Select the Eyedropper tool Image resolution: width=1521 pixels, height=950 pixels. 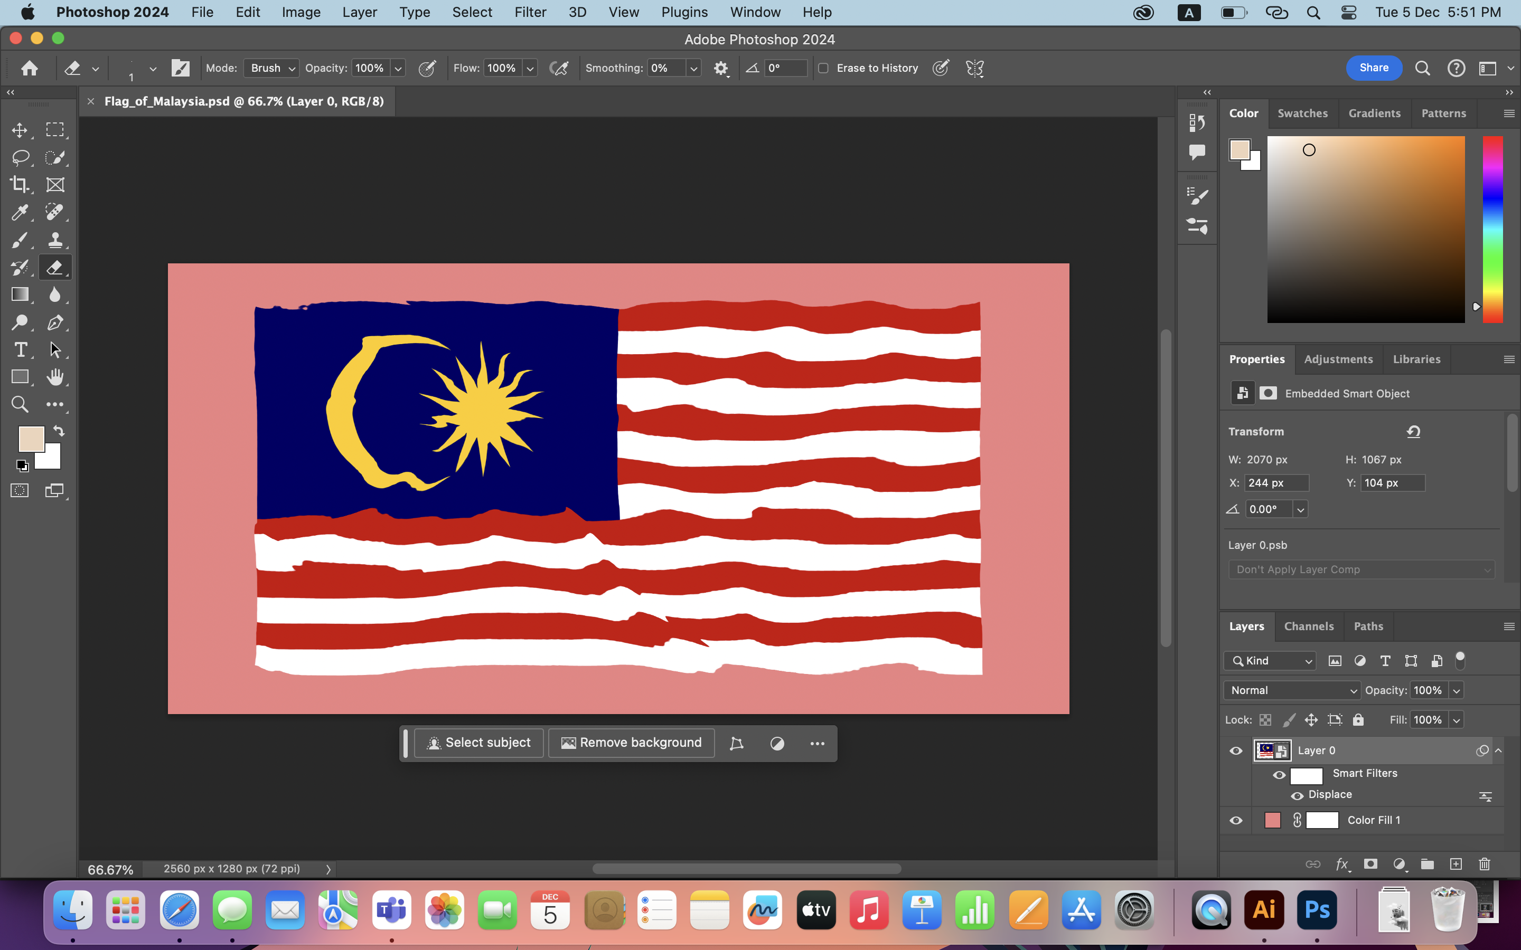click(x=20, y=212)
